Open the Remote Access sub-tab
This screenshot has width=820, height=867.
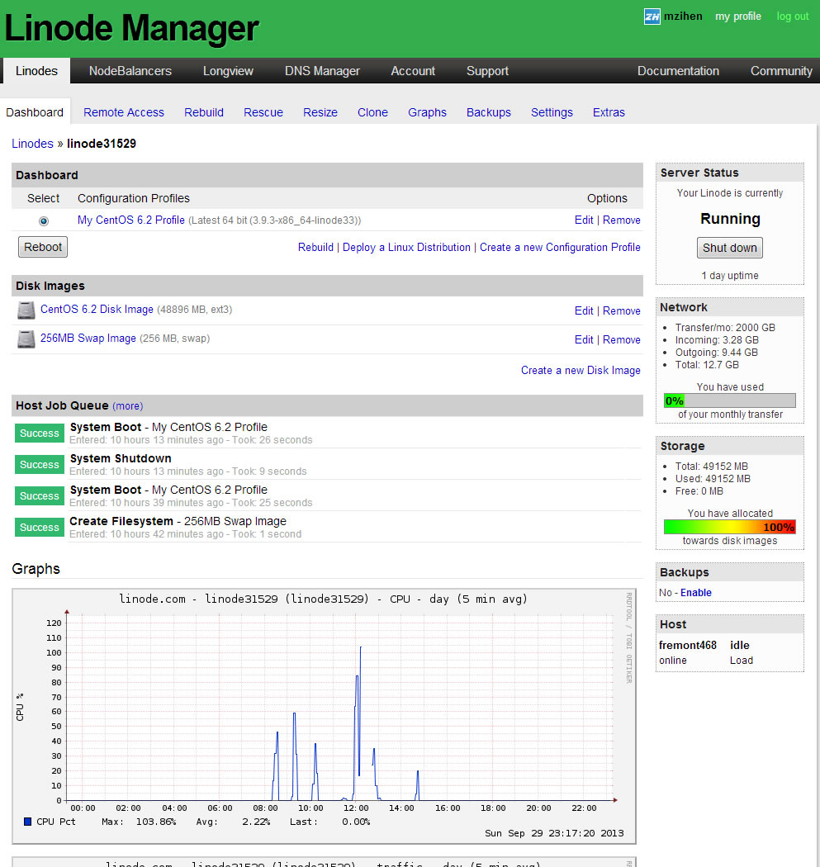[x=124, y=112]
